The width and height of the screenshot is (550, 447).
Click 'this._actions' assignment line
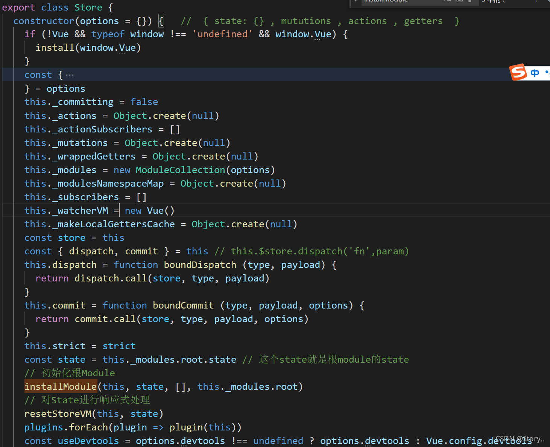coord(122,116)
